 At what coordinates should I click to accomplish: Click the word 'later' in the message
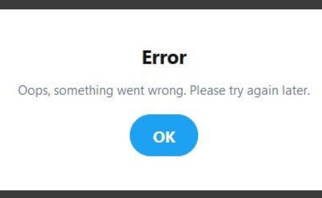pos(295,90)
